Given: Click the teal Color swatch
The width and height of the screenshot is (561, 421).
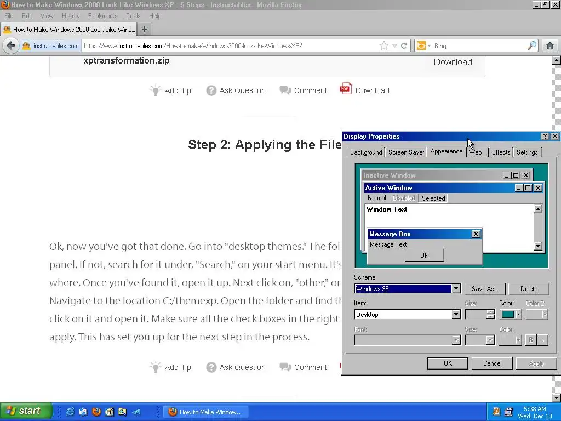Looking at the screenshot, I should point(508,314).
